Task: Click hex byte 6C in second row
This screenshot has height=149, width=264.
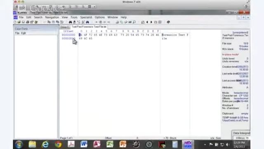Action: pyautogui.click(x=85, y=38)
